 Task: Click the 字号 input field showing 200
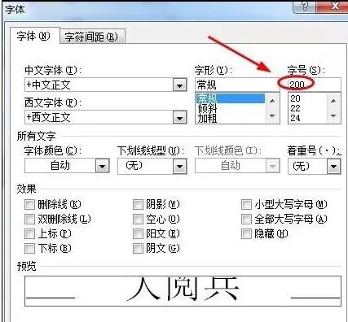click(315, 85)
